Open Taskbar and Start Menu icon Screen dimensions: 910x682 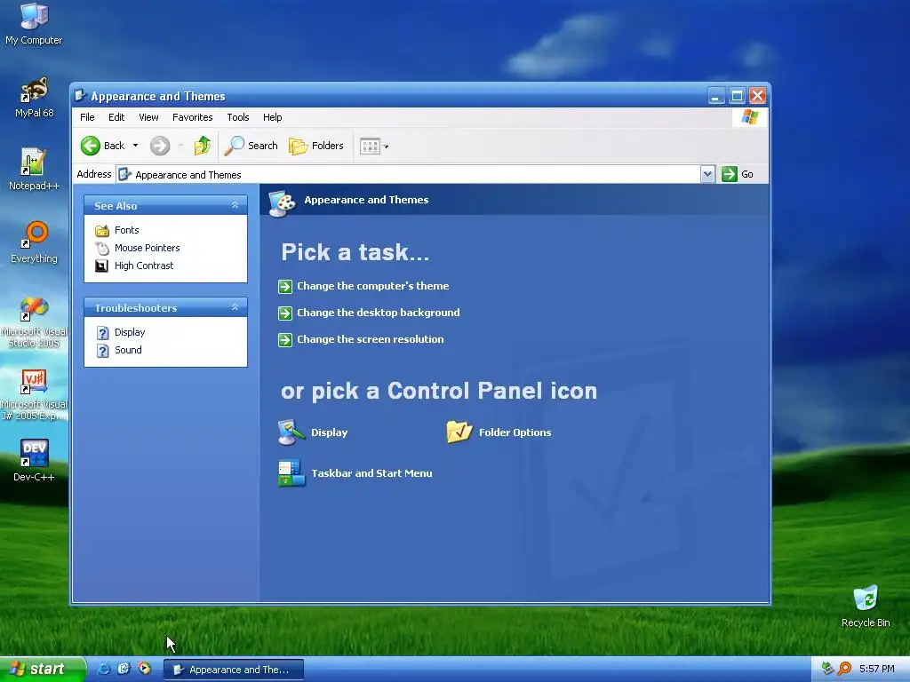tap(291, 473)
